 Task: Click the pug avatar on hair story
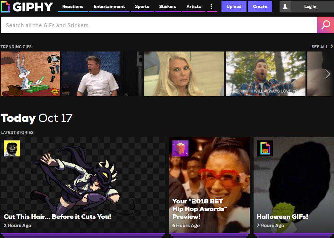click(x=12, y=148)
